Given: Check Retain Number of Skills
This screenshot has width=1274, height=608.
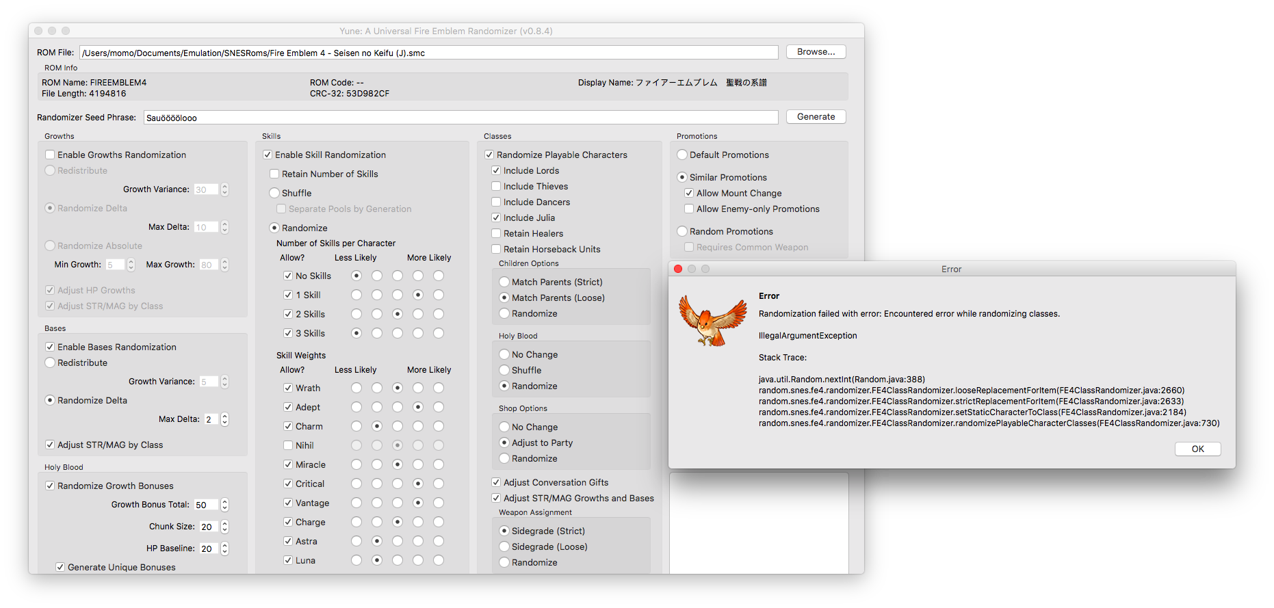Looking at the screenshot, I should (274, 174).
